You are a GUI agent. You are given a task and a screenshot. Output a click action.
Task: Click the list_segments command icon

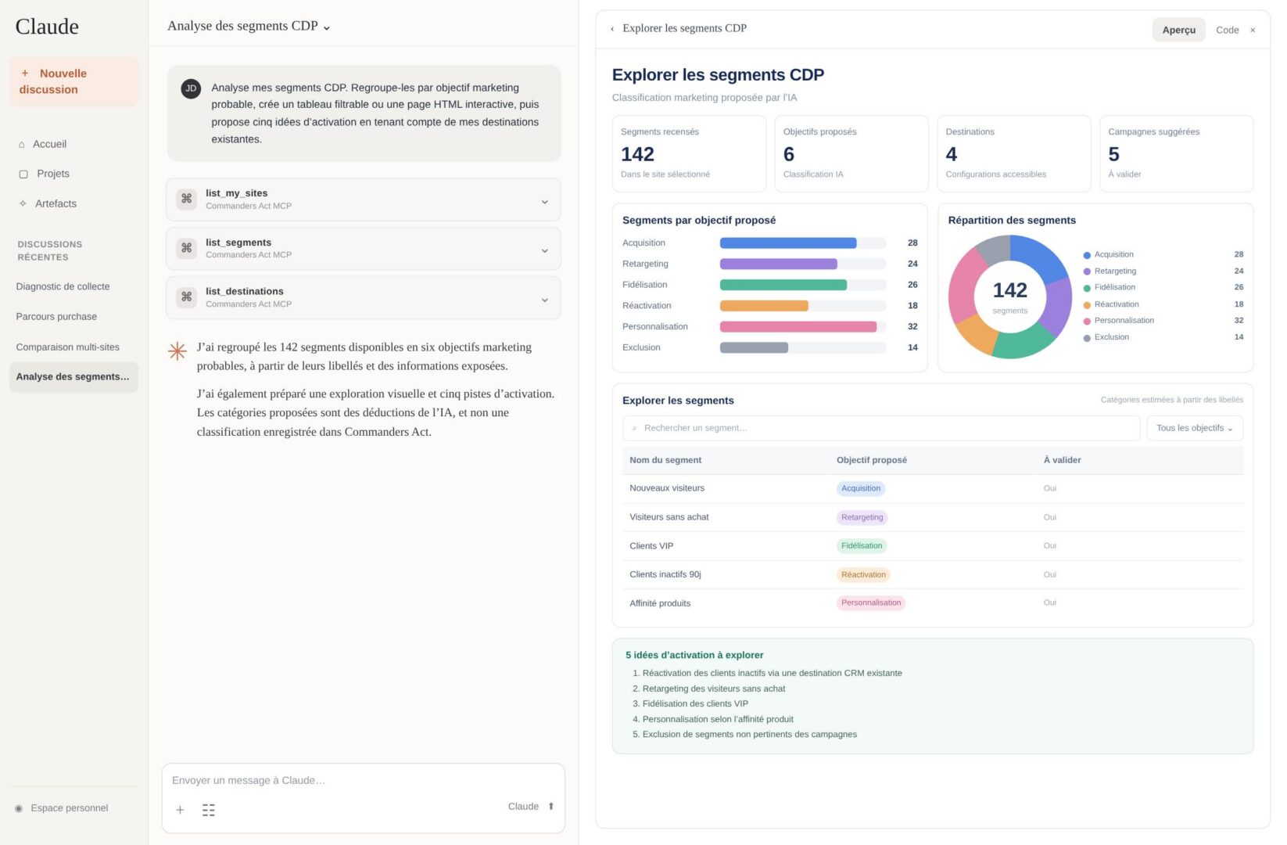tap(187, 248)
